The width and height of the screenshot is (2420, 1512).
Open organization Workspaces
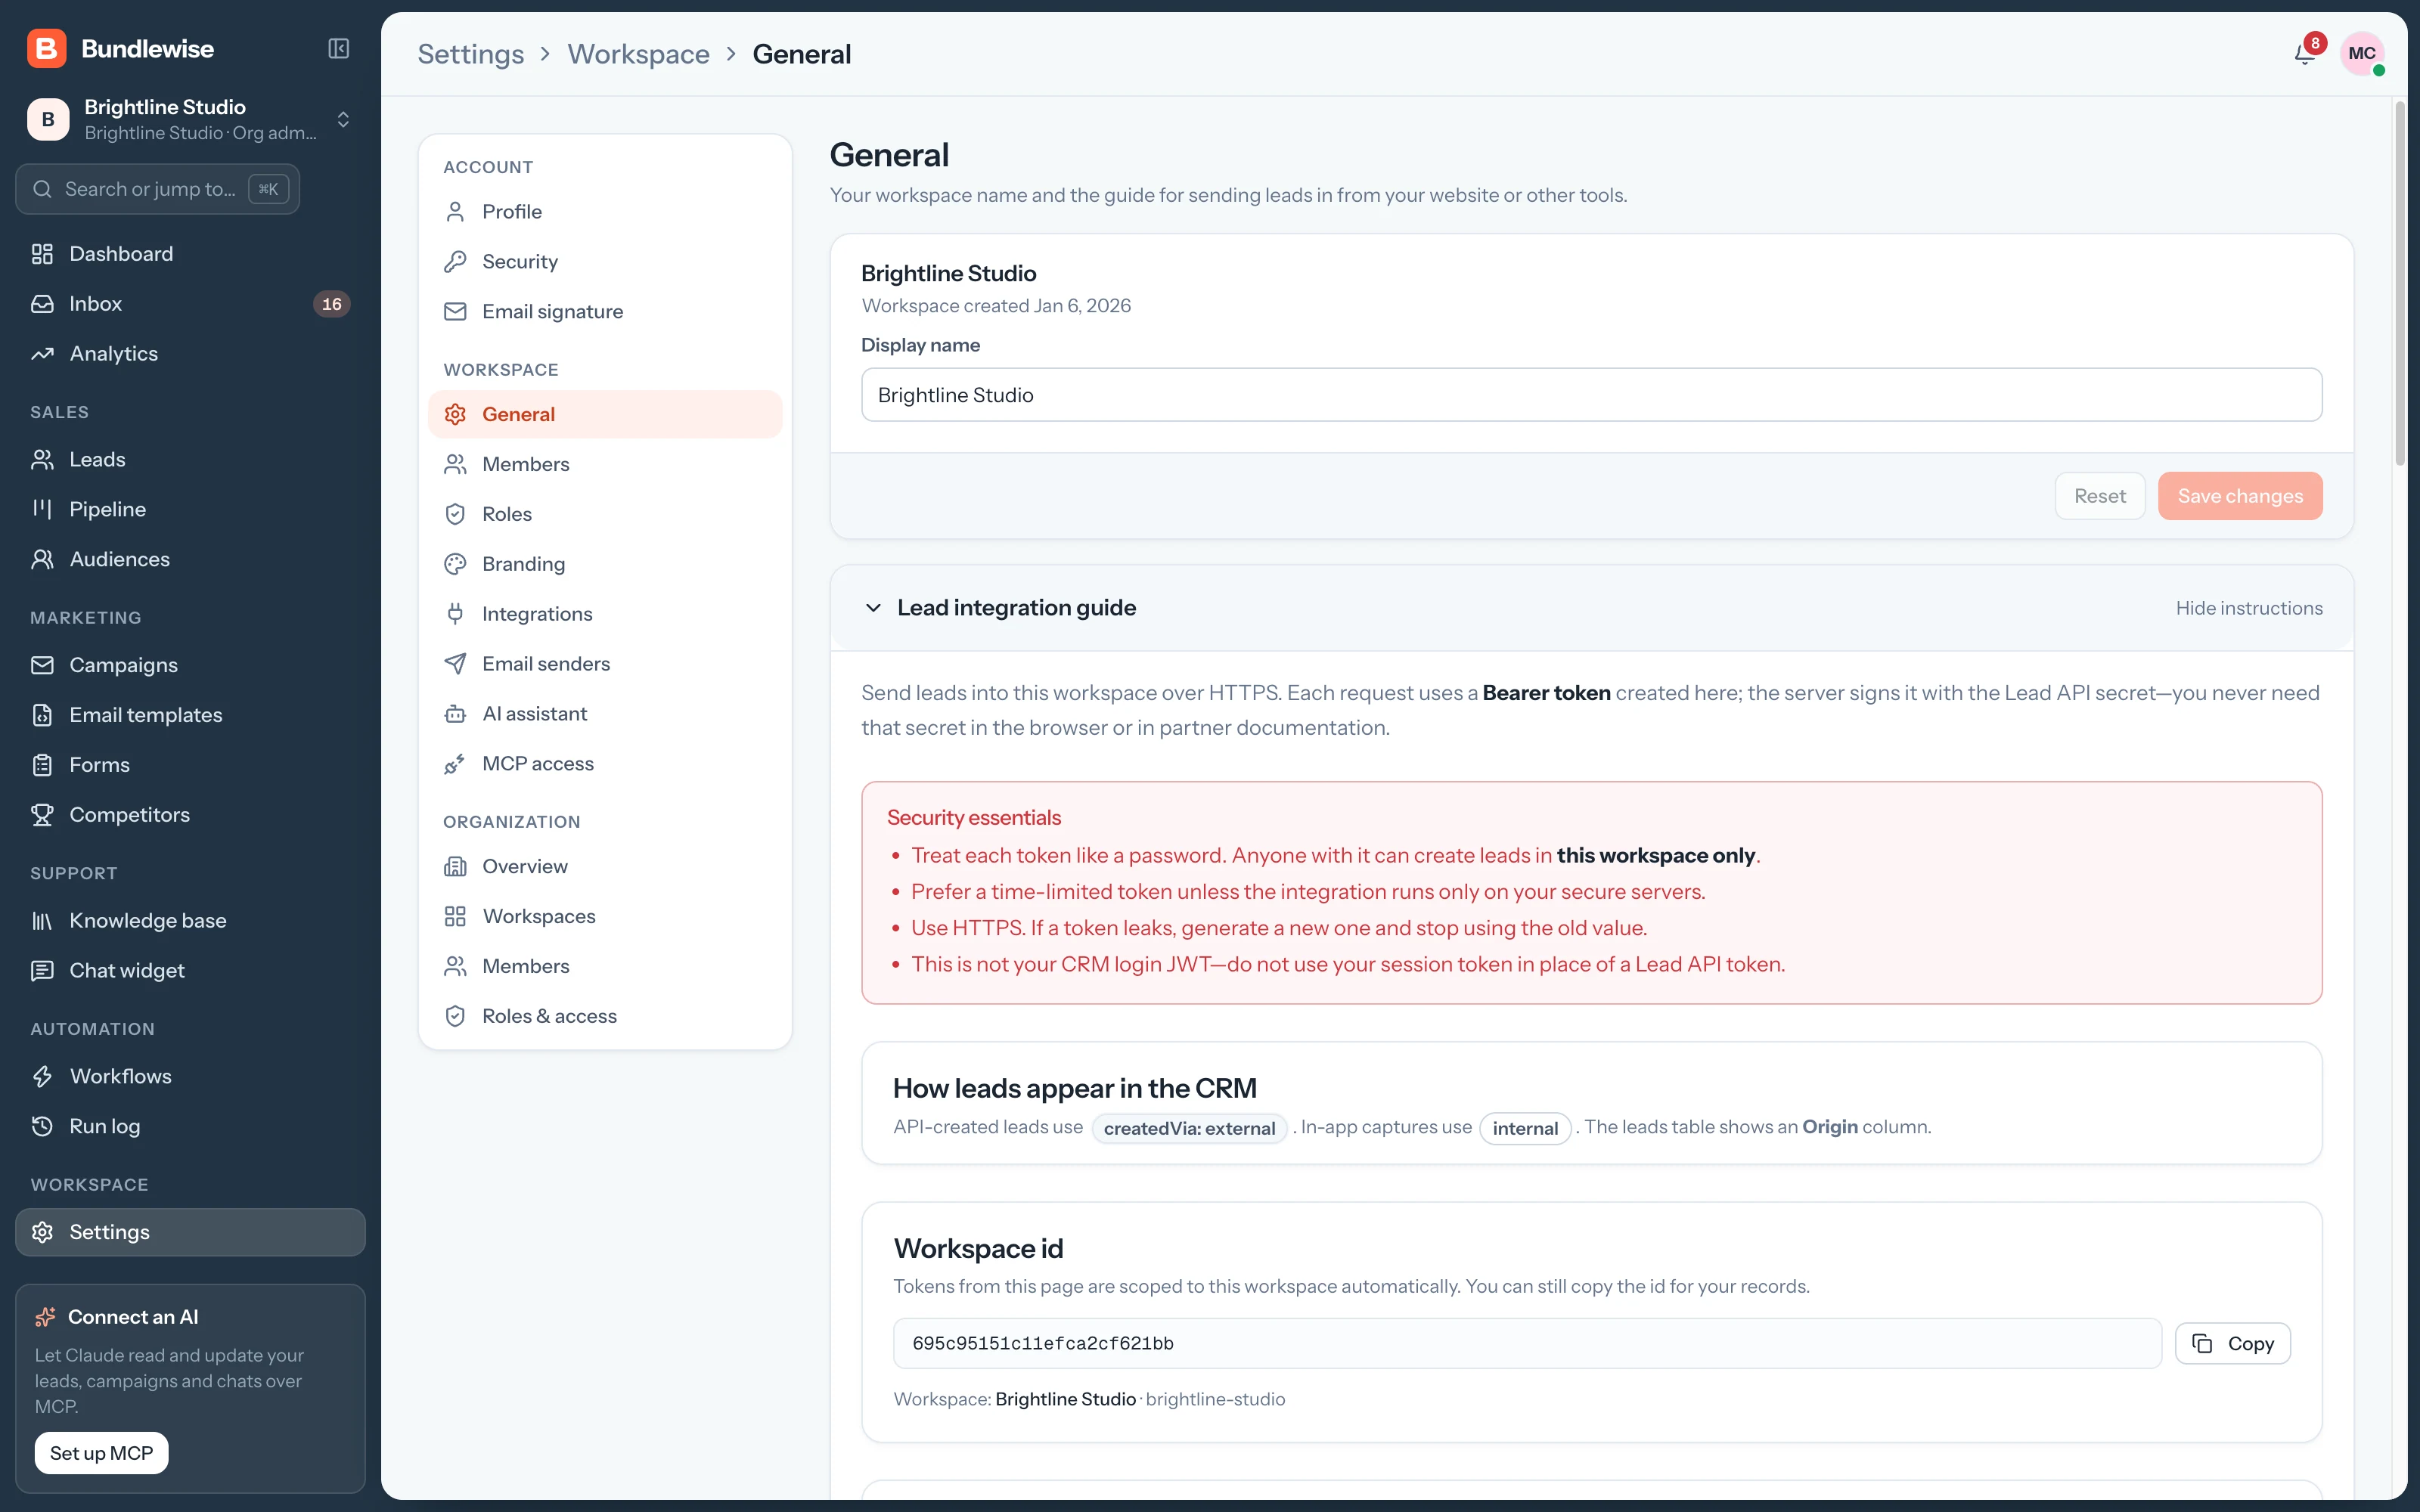[605, 916]
